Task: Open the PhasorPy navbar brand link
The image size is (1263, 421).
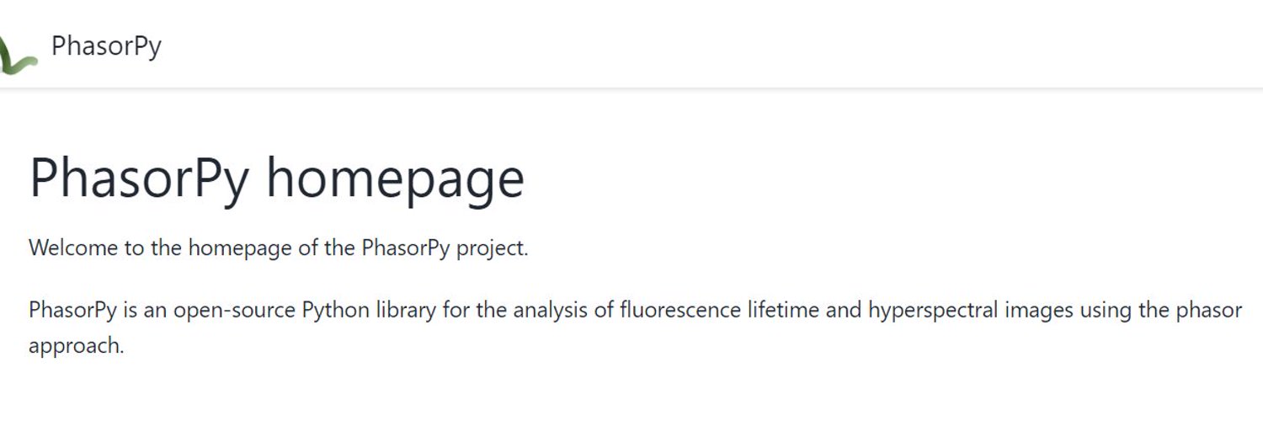Action: pos(106,46)
